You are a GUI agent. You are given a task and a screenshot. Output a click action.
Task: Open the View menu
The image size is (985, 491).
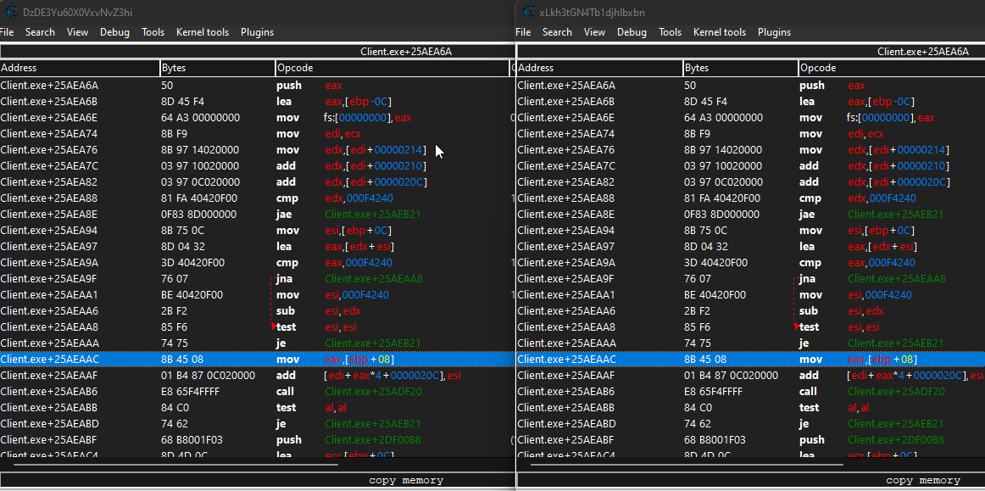77,31
